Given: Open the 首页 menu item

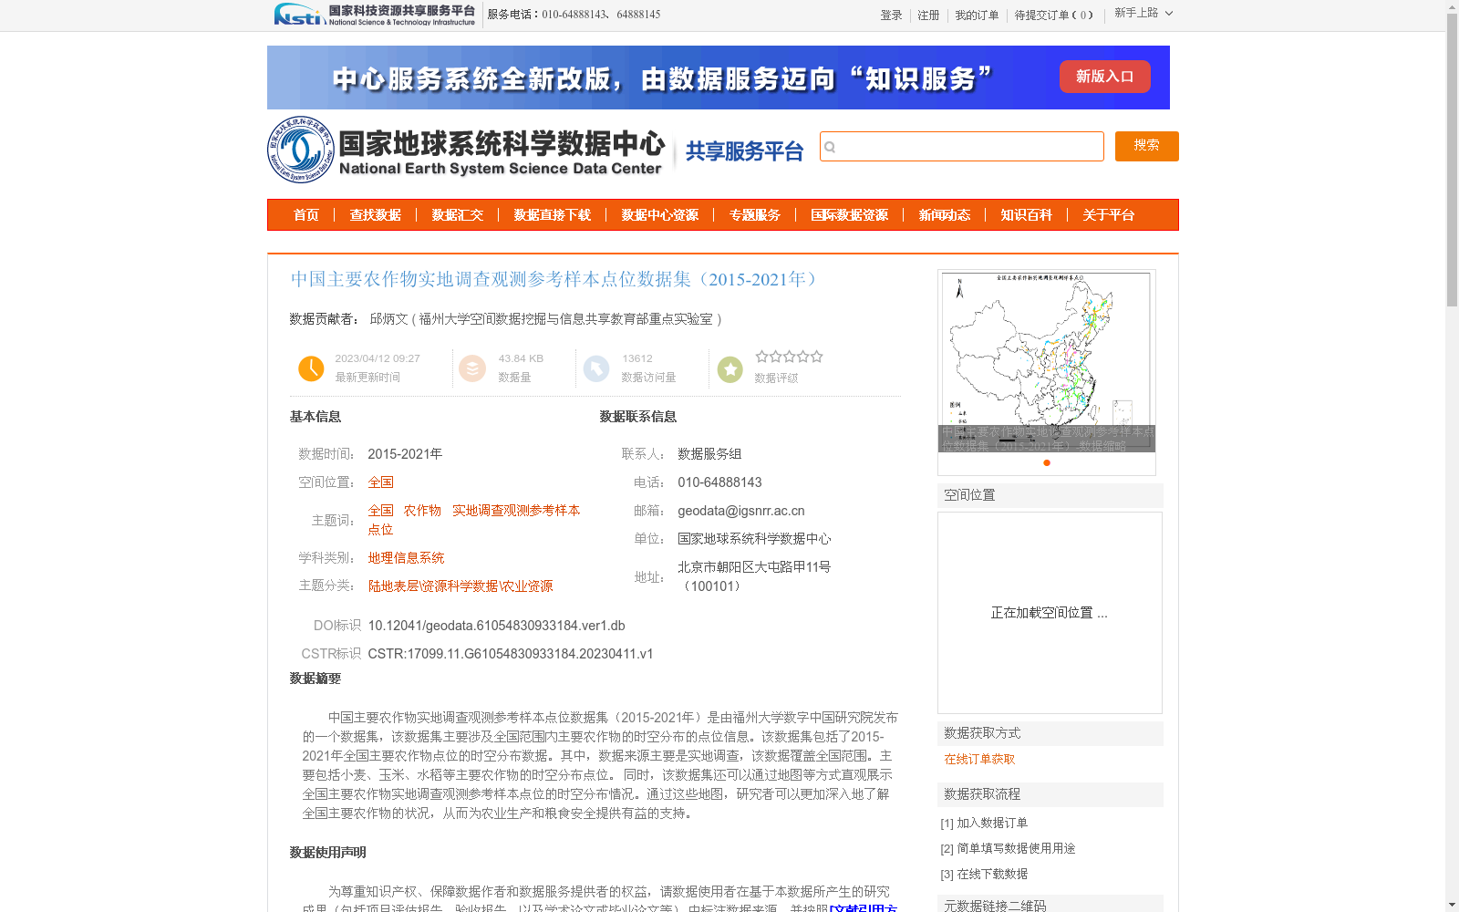Looking at the screenshot, I should (x=306, y=215).
